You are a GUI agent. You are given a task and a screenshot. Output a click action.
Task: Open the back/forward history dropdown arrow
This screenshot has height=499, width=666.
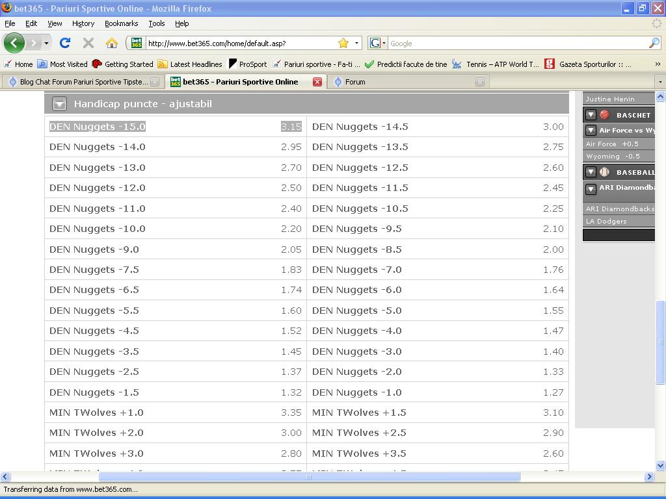pyautogui.click(x=46, y=43)
